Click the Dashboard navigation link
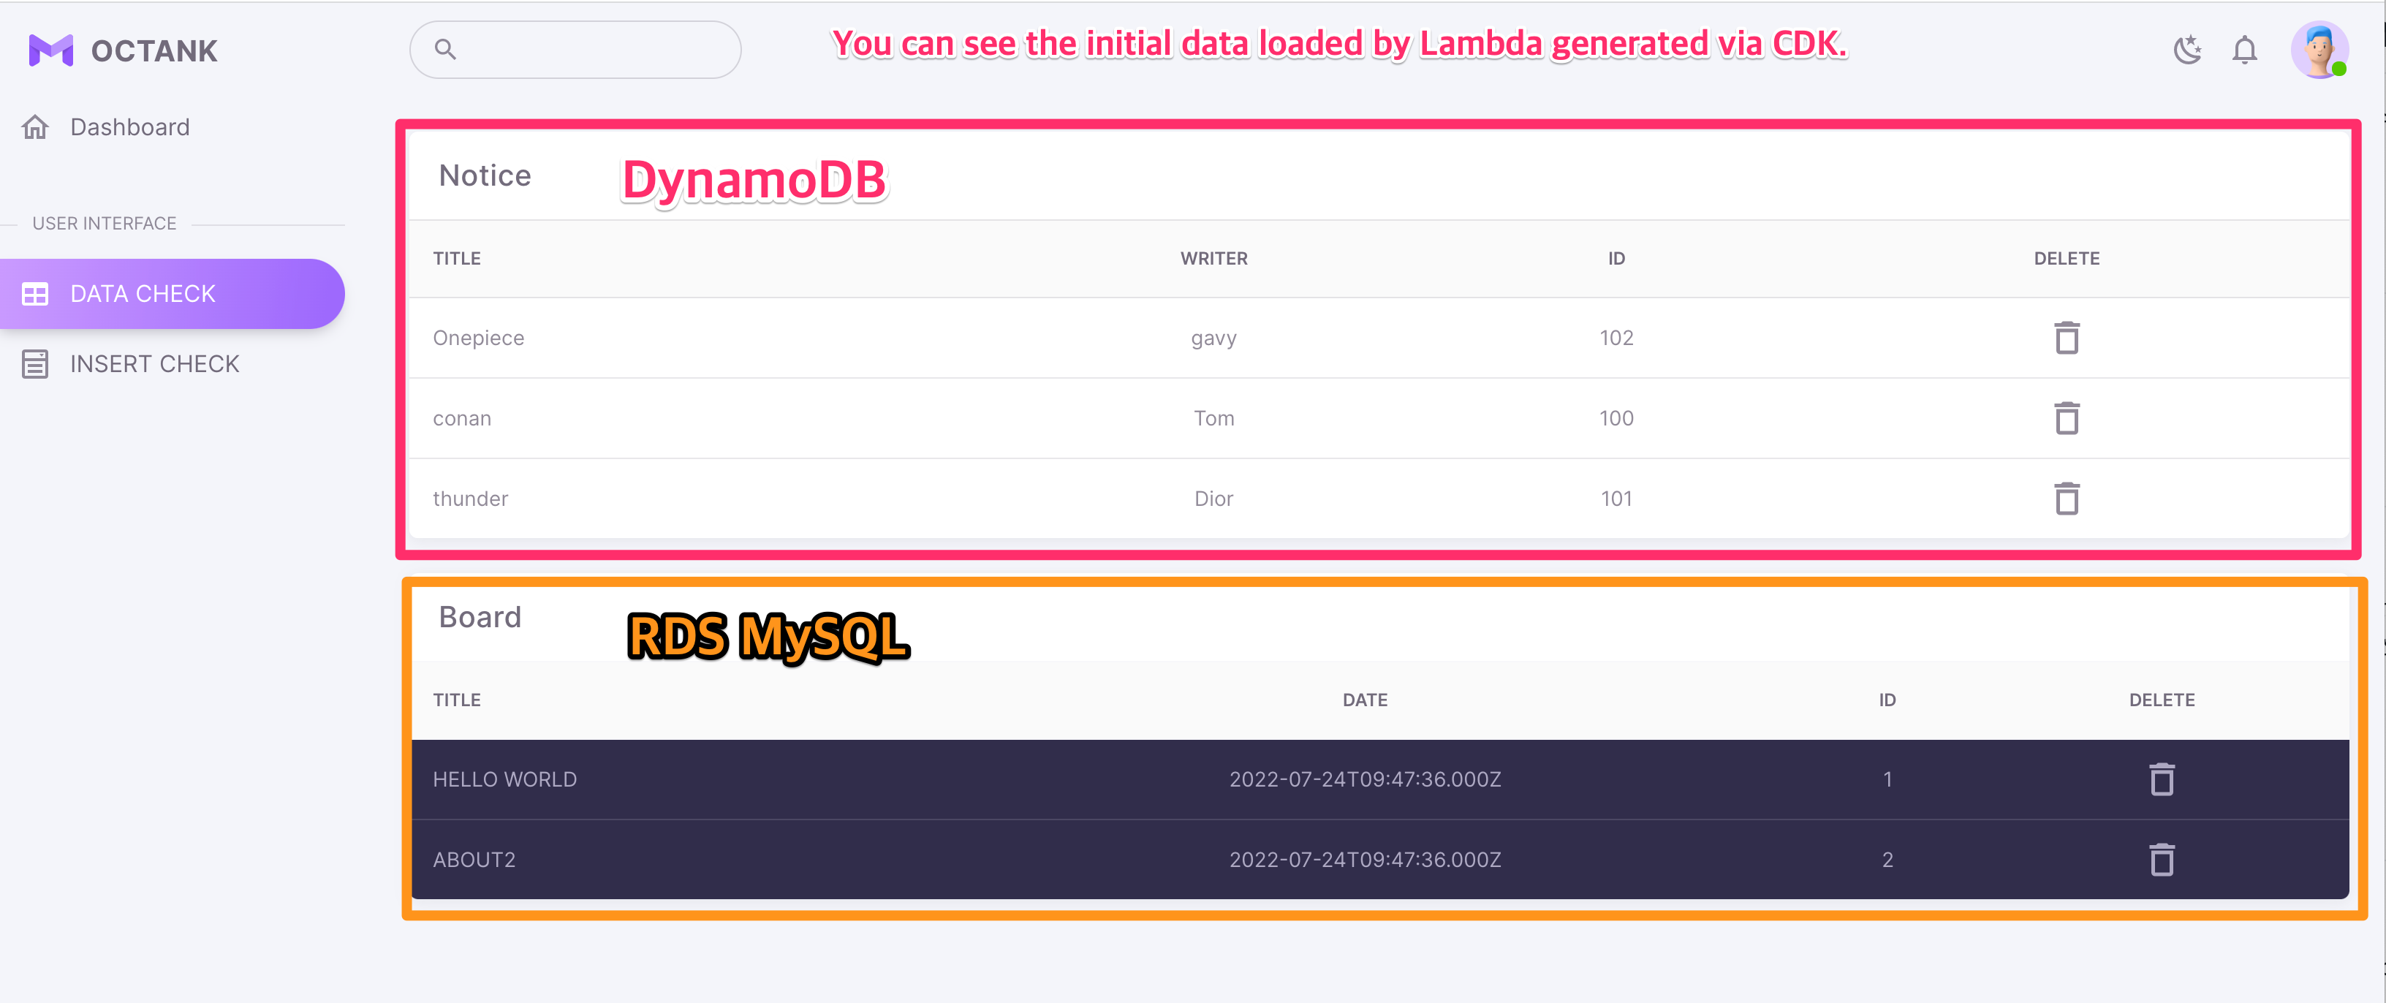The image size is (2386, 1003). coord(131,126)
